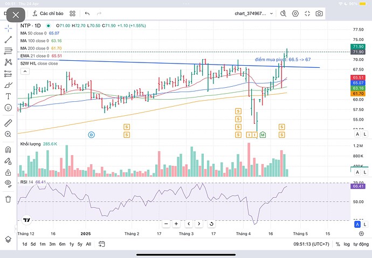Select the text annotation tool
The height and width of the screenshot is (258, 372).
8,96
